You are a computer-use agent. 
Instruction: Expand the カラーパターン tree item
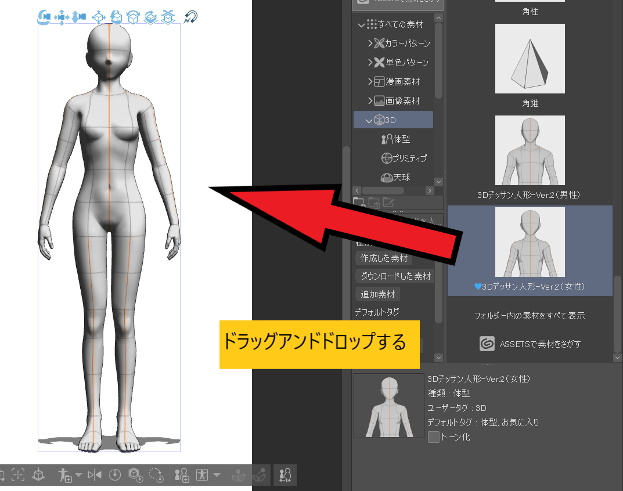[370, 43]
